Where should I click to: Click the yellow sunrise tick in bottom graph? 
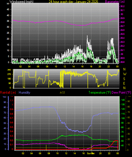[46, 147]
